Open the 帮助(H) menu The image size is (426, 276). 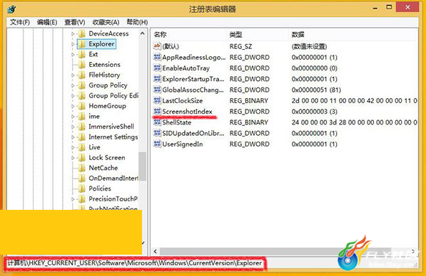[x=138, y=22]
